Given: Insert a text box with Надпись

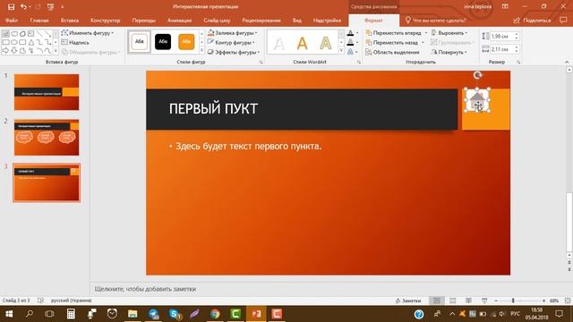Looking at the screenshot, I should 75,42.
